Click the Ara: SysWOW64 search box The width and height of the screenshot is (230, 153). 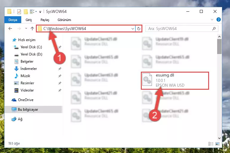[x=182, y=28]
